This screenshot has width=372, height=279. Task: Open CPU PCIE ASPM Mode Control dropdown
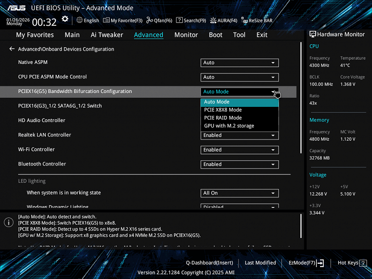(239, 77)
